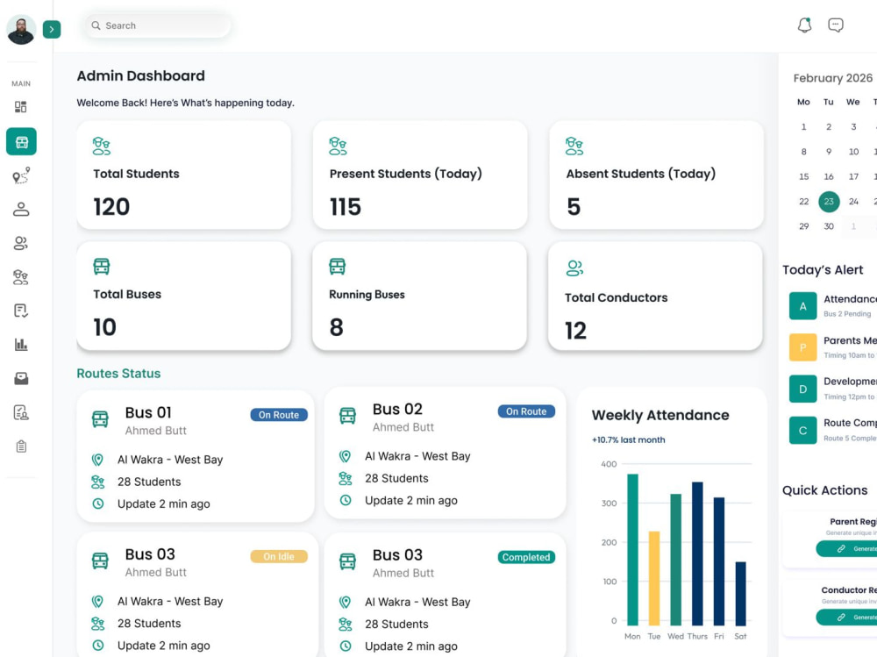Click the Total Students value 120
The image size is (877, 657).
[x=111, y=207]
